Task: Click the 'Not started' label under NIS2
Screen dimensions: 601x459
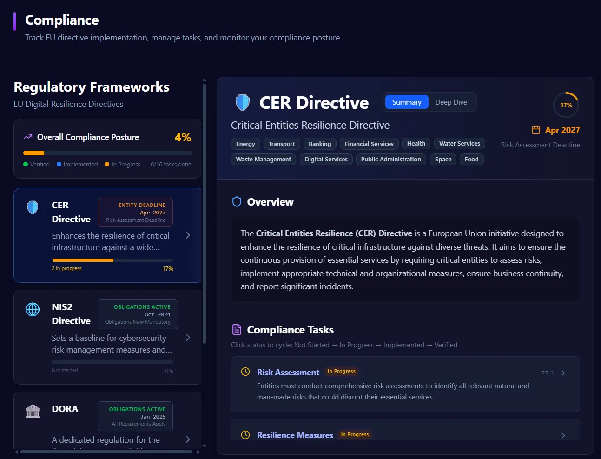Action: pyautogui.click(x=65, y=370)
